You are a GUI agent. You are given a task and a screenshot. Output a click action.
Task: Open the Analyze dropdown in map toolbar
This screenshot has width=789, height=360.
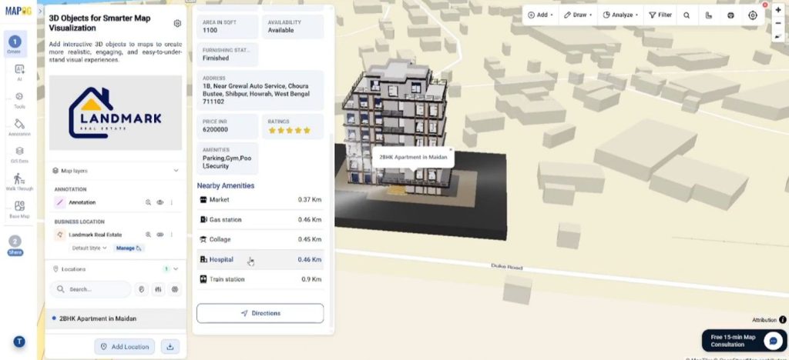[x=620, y=15]
